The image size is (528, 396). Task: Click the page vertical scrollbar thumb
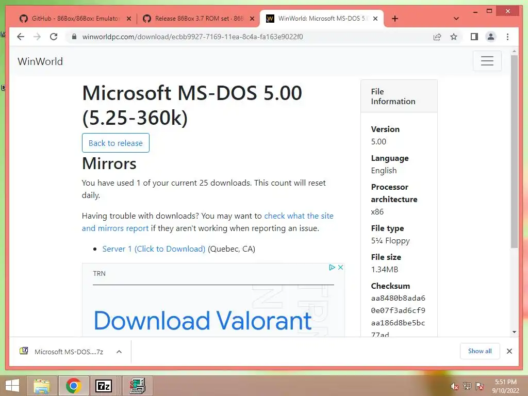pos(514,152)
